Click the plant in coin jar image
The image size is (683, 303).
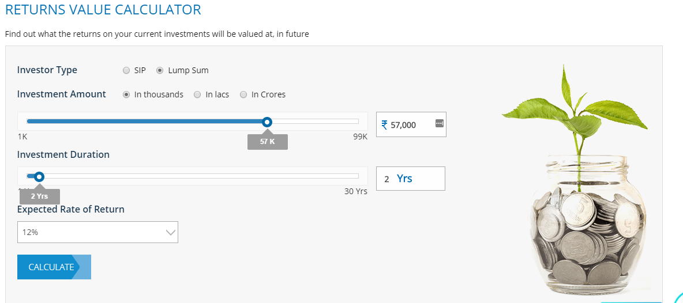click(577, 184)
